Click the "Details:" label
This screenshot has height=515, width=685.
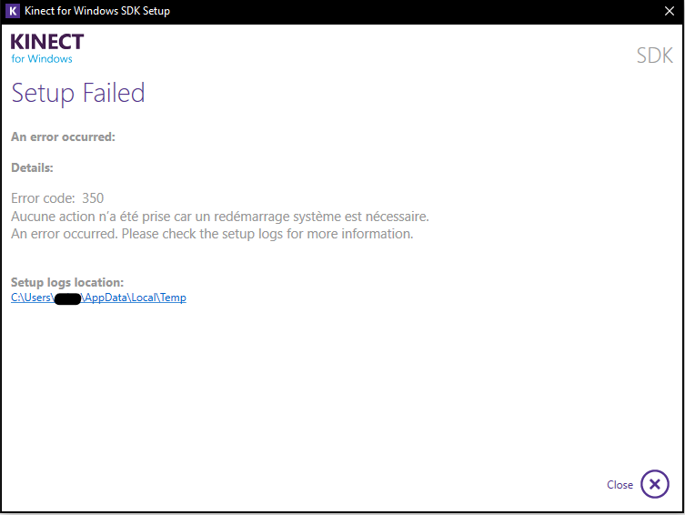[32, 167]
